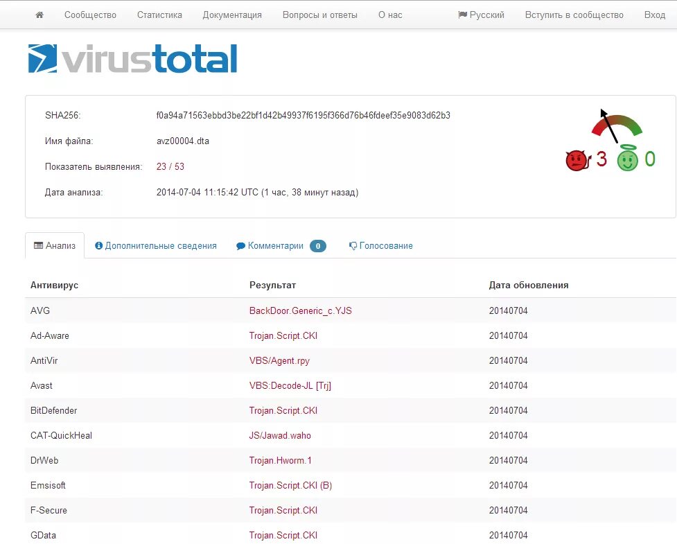Click the update date in DrWeb row
The height and width of the screenshot is (544, 677).
click(x=508, y=460)
